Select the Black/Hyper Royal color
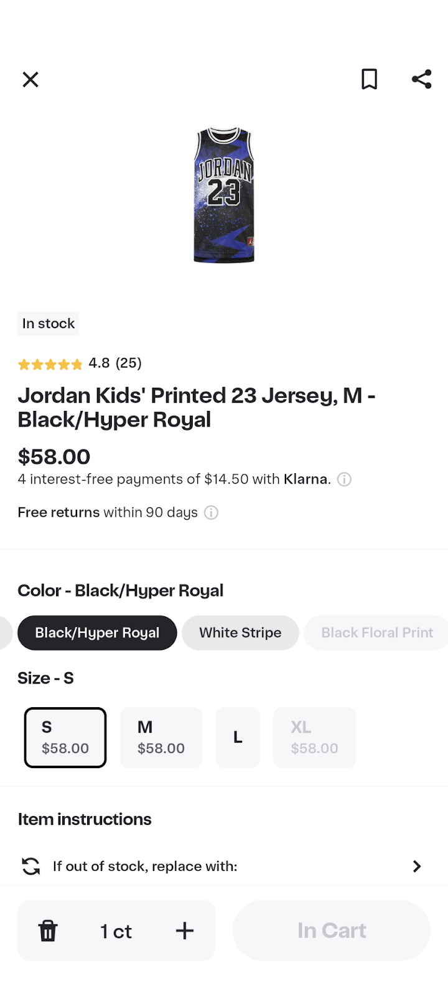Screen dimensions: 448x996 coord(97,632)
